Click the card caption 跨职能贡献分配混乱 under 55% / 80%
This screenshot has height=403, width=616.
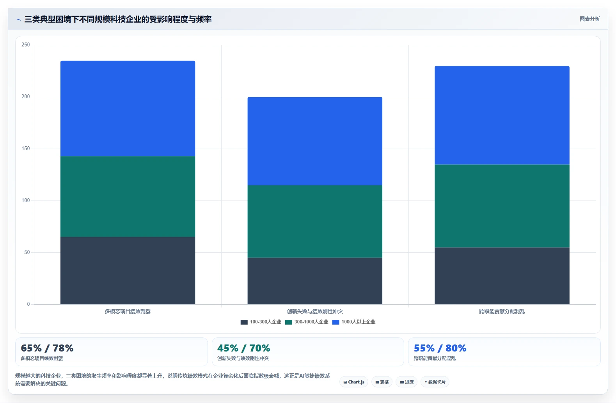click(435, 359)
